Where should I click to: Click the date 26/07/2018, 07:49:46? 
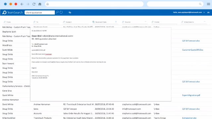pos(104,104)
